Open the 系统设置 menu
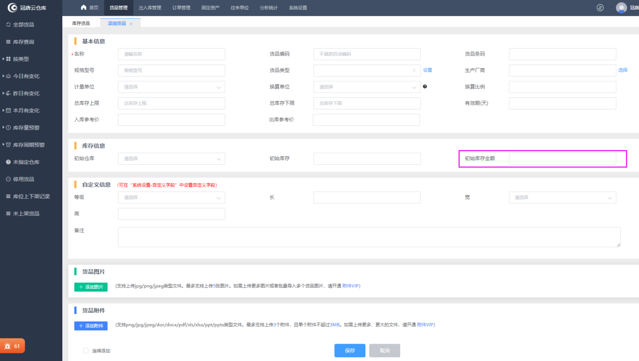 point(298,8)
